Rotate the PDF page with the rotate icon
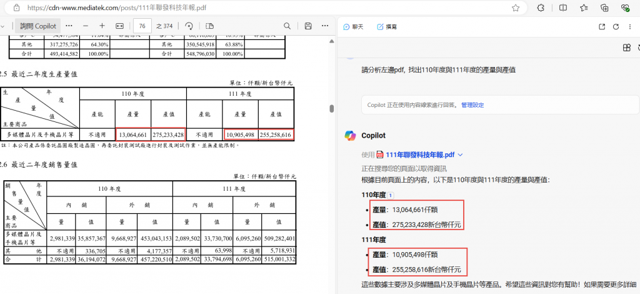The width and height of the screenshot is (640, 294). tap(189, 26)
